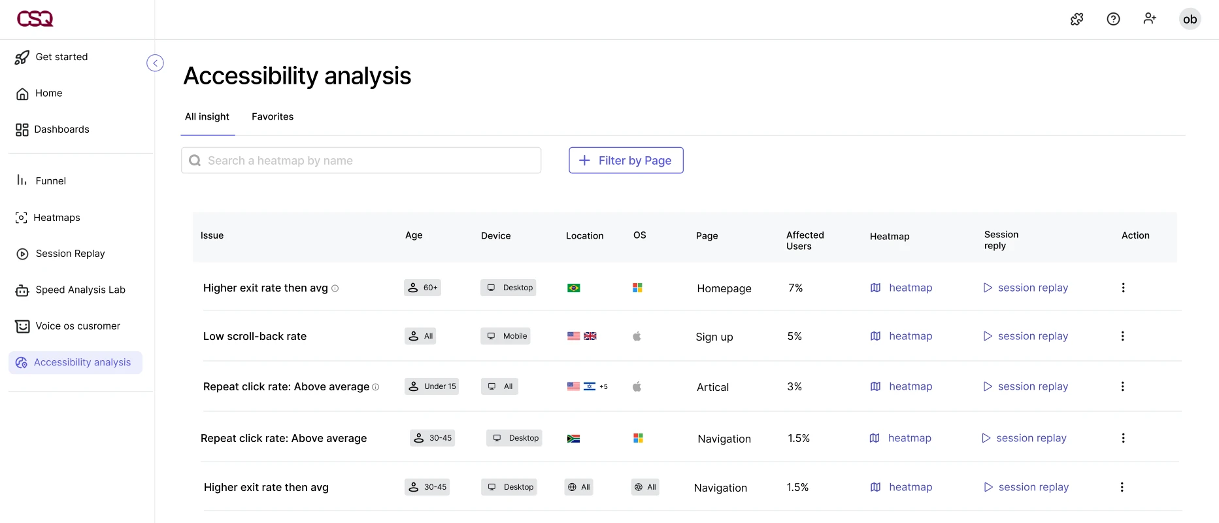
Task: Click the Mobile device chip
Action: pos(505,336)
